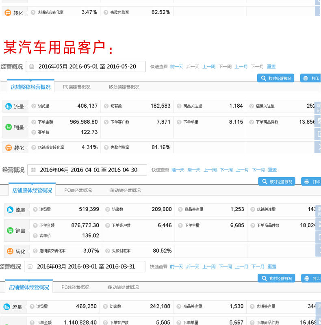
Task: Click help icon next to 访客数 182,583
Action: [x=106, y=106]
